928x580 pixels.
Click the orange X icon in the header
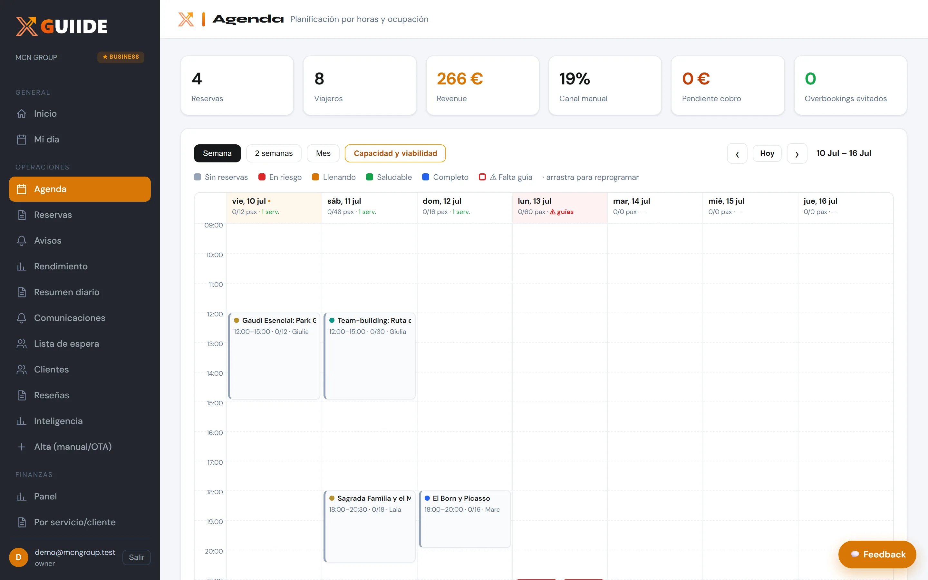pyautogui.click(x=186, y=19)
